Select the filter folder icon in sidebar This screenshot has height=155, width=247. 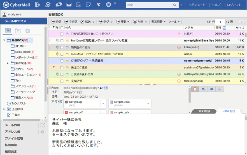point(18,31)
